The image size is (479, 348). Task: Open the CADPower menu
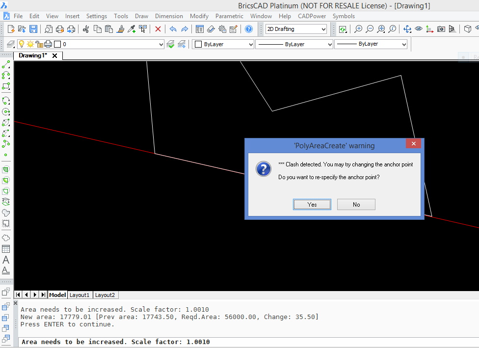pyautogui.click(x=312, y=16)
